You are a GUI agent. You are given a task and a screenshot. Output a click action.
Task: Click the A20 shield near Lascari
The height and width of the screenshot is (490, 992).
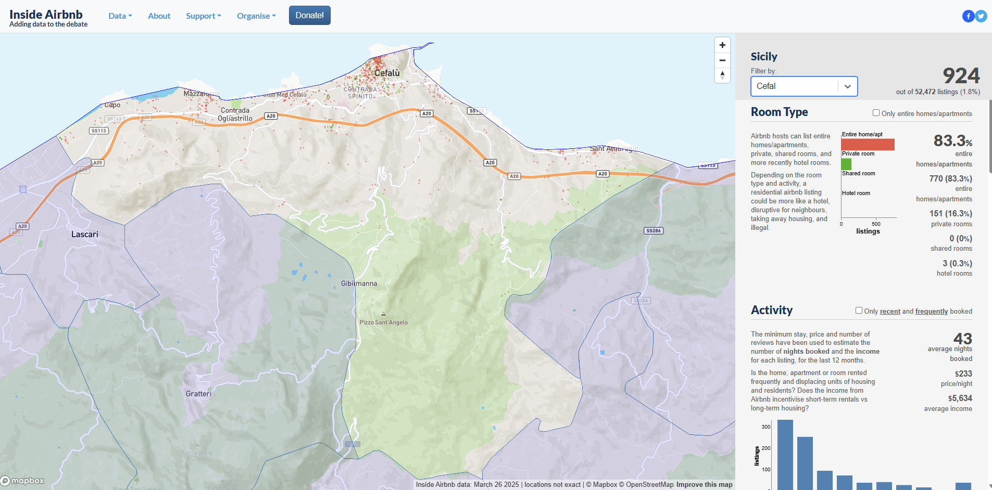pos(22,226)
